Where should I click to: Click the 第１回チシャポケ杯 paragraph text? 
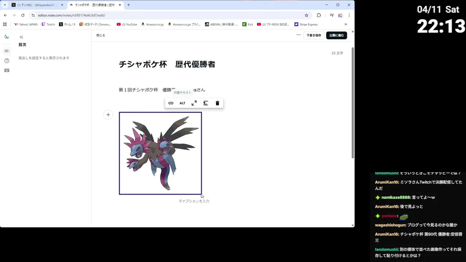point(162,90)
